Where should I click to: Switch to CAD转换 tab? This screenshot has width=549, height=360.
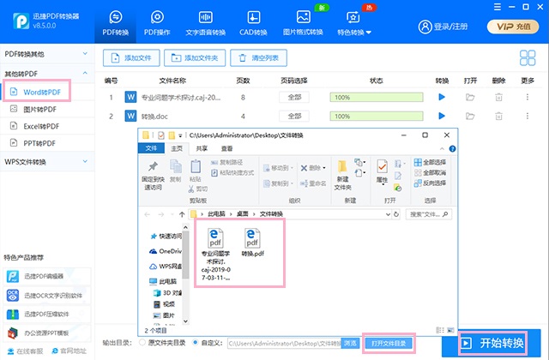(254, 23)
